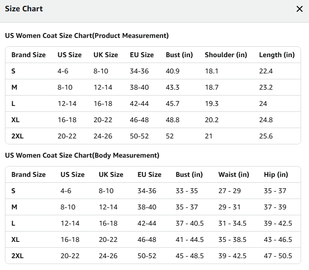Screen dimensions: 309x270
Task: Select the Body Measurement chart heading
Action: coord(82,155)
